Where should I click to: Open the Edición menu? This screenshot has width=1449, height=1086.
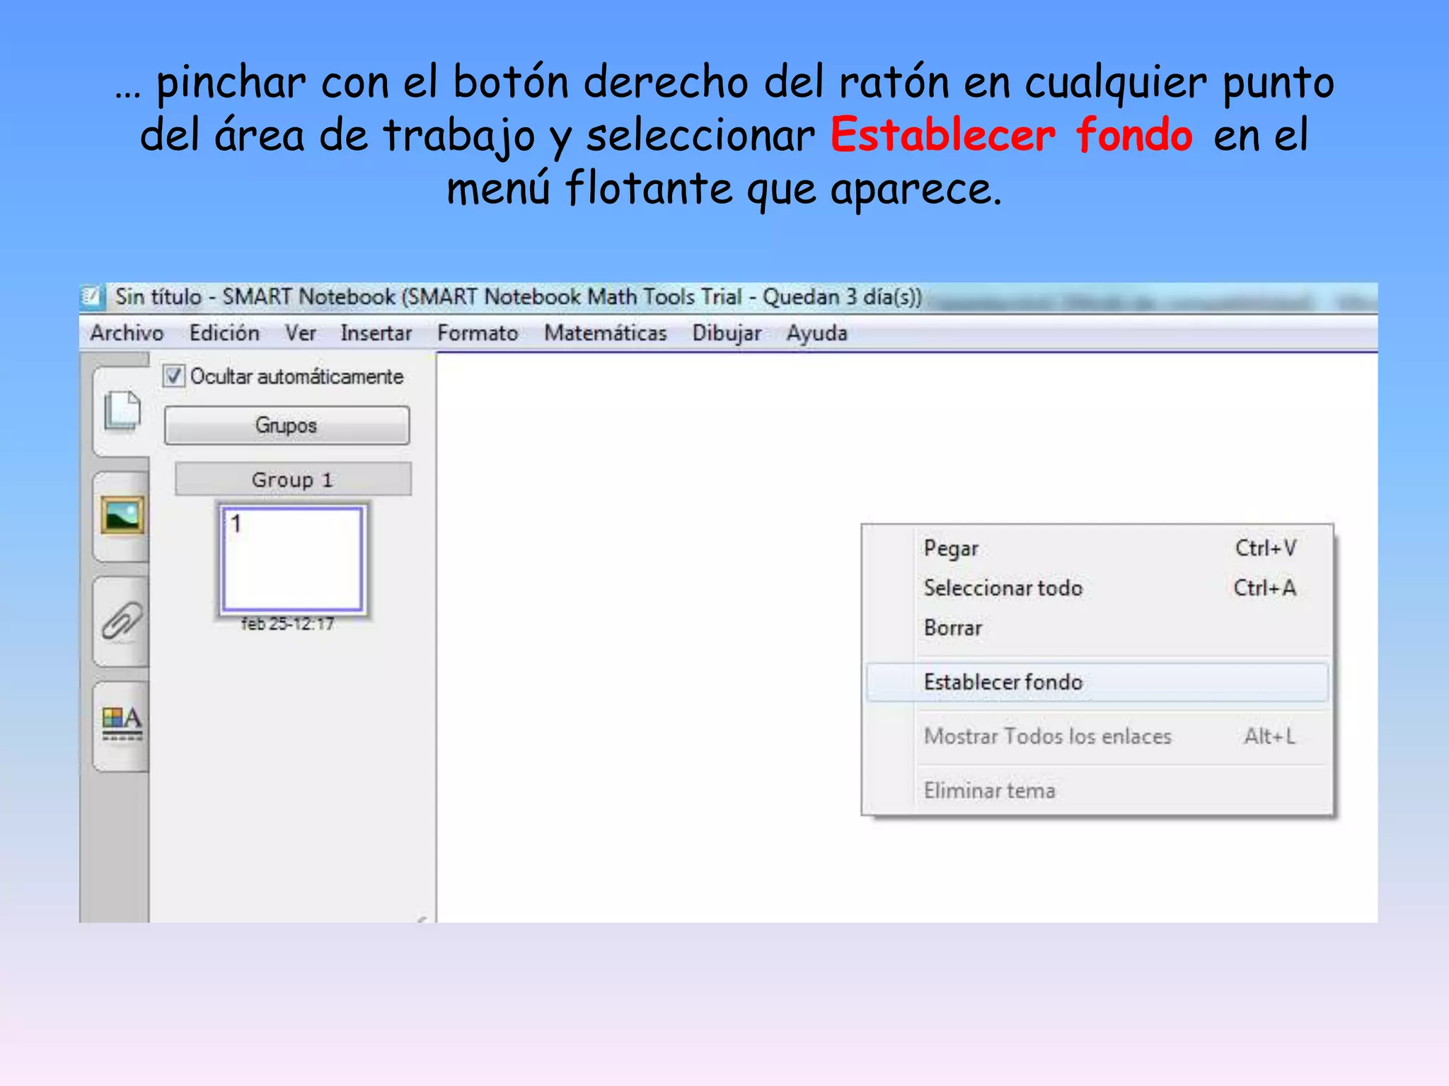point(224,333)
